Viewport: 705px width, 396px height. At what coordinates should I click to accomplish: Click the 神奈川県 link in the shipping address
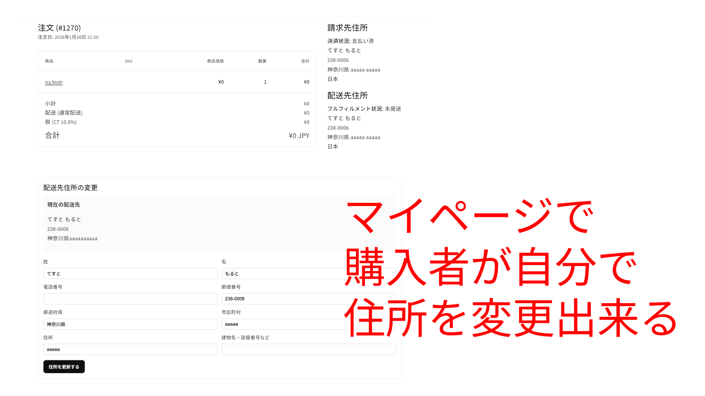[x=337, y=137]
